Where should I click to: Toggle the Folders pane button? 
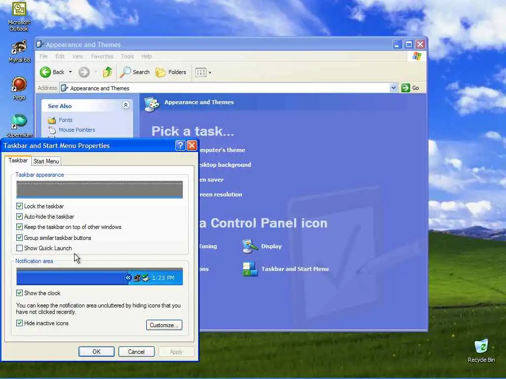[171, 72]
